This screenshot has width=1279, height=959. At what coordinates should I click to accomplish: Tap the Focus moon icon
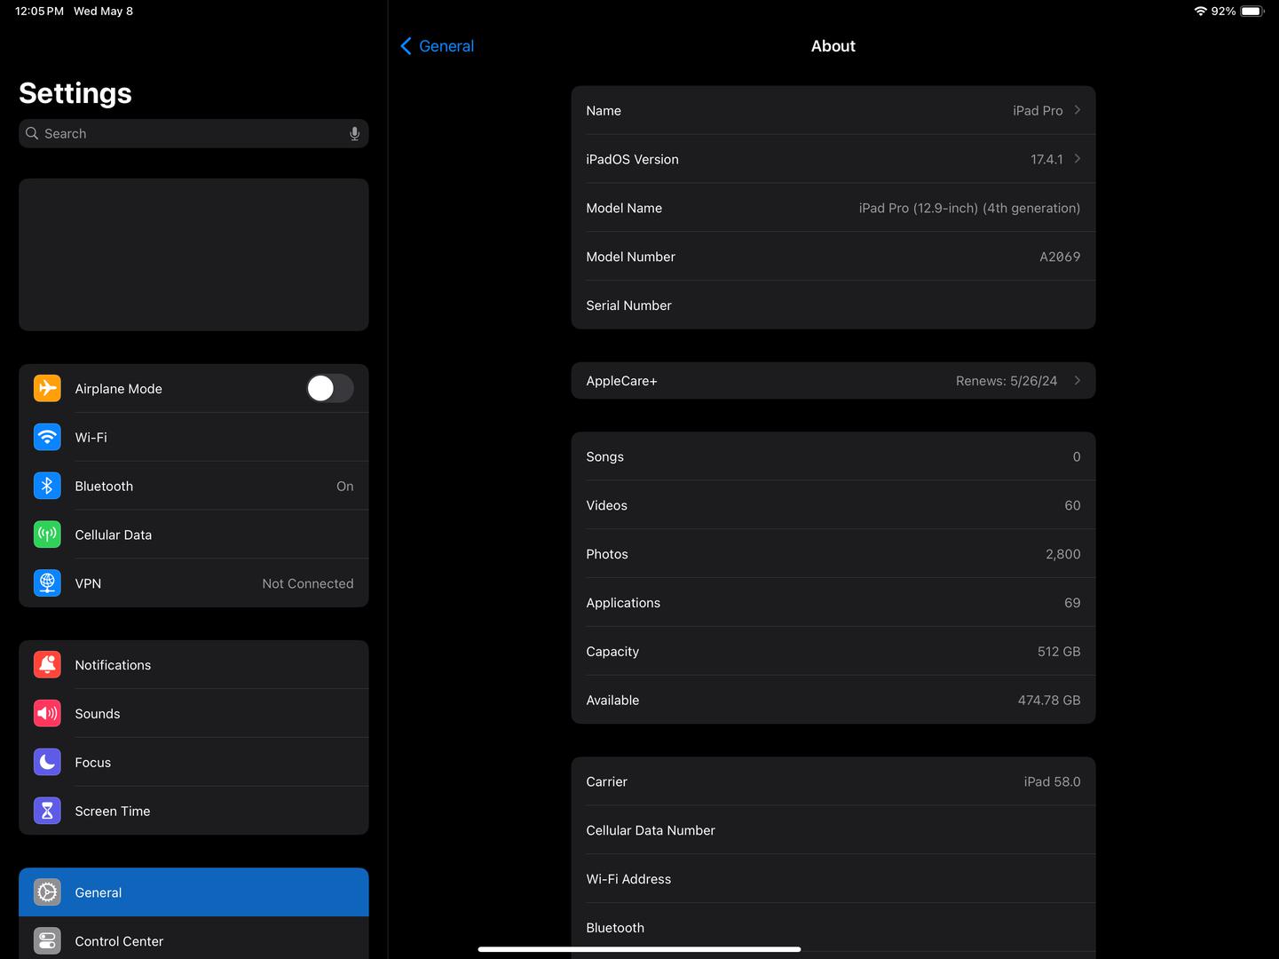(x=47, y=762)
